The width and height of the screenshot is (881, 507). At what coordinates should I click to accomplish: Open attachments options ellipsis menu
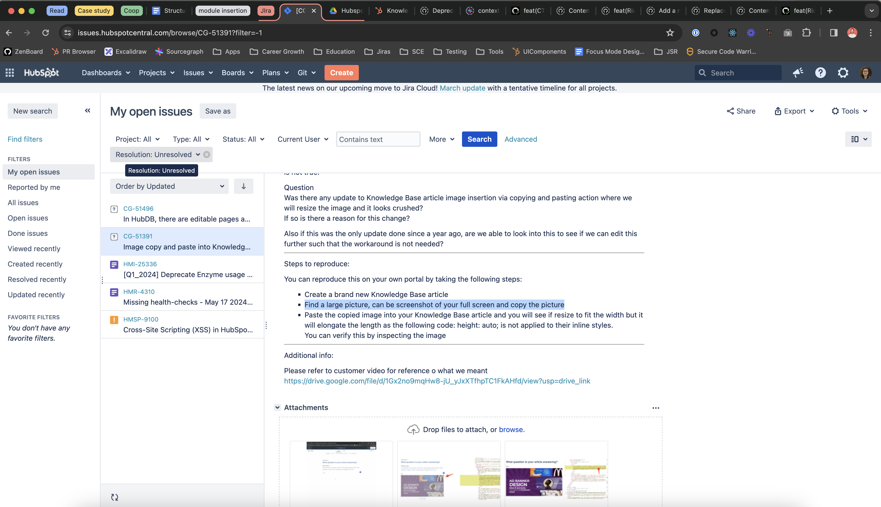pos(656,408)
